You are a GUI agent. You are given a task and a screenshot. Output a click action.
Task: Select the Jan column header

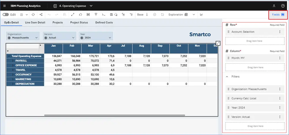point(53,49)
